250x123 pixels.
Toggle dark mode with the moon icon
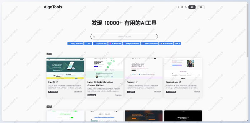pyautogui.click(x=186, y=7)
